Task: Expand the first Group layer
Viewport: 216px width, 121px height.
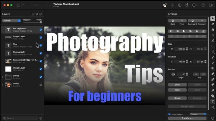Action: [3, 77]
